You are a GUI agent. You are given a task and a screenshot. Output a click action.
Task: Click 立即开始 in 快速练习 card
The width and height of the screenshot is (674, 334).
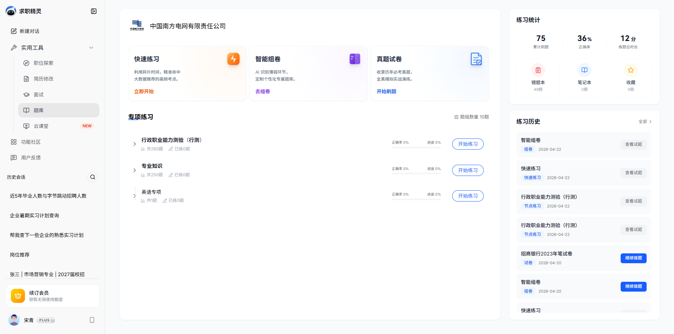pos(144,91)
